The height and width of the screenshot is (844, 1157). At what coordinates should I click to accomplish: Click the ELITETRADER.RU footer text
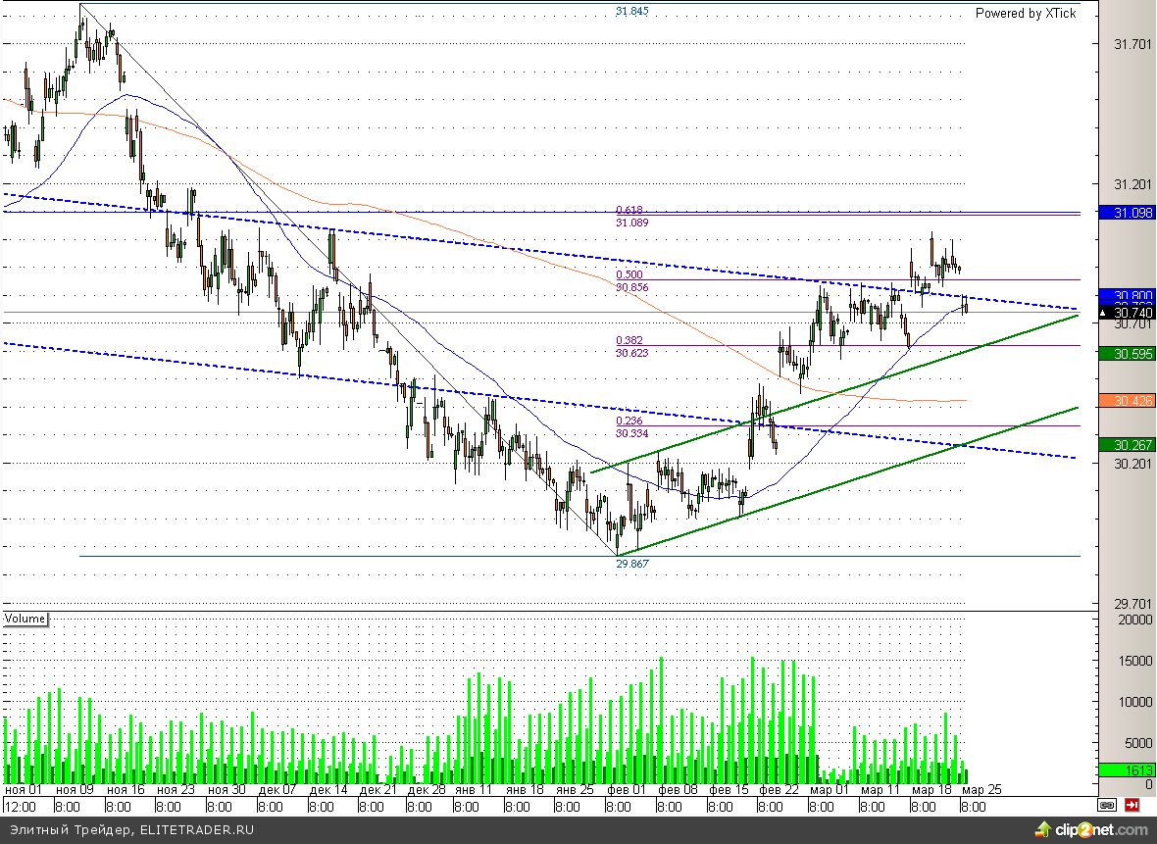point(196,830)
